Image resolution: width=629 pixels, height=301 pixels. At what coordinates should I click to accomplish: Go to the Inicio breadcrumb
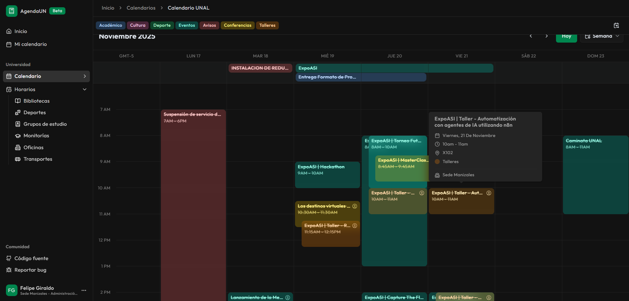108,8
